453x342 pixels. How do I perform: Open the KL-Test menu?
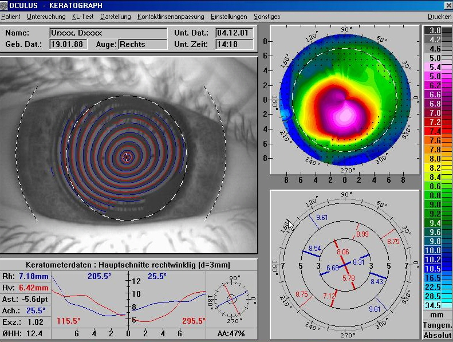coord(83,17)
